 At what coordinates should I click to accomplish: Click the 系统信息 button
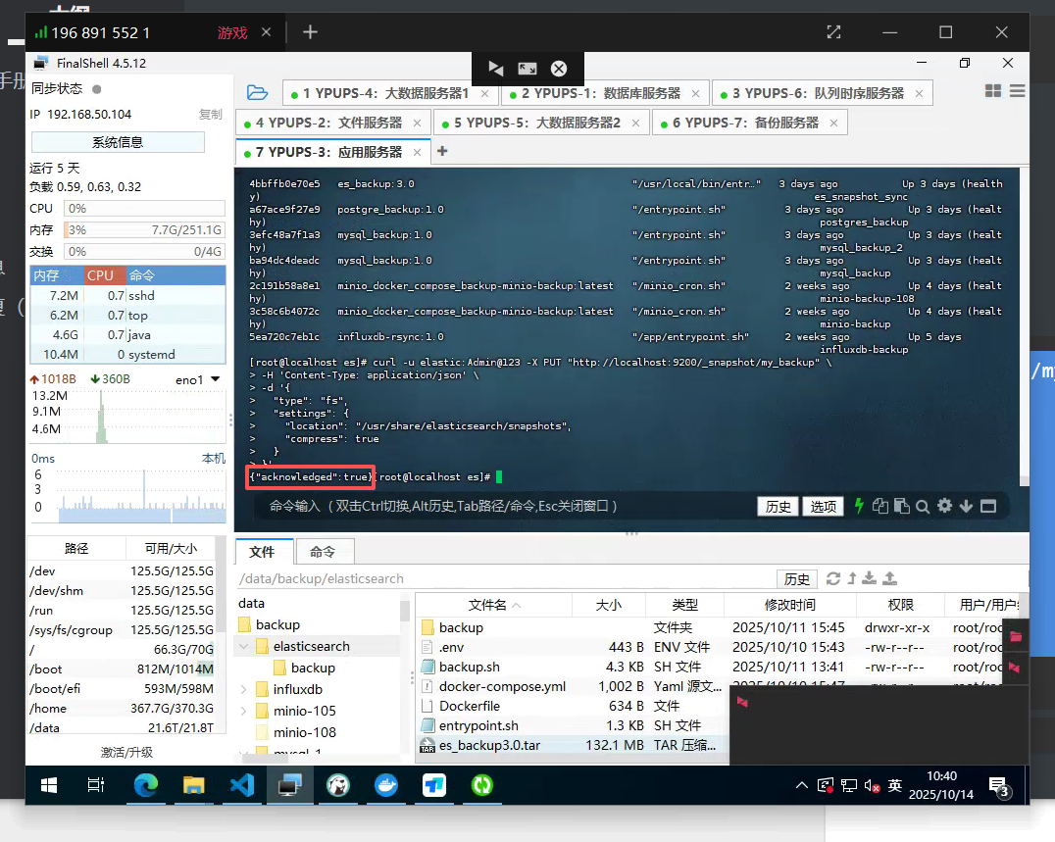click(118, 142)
